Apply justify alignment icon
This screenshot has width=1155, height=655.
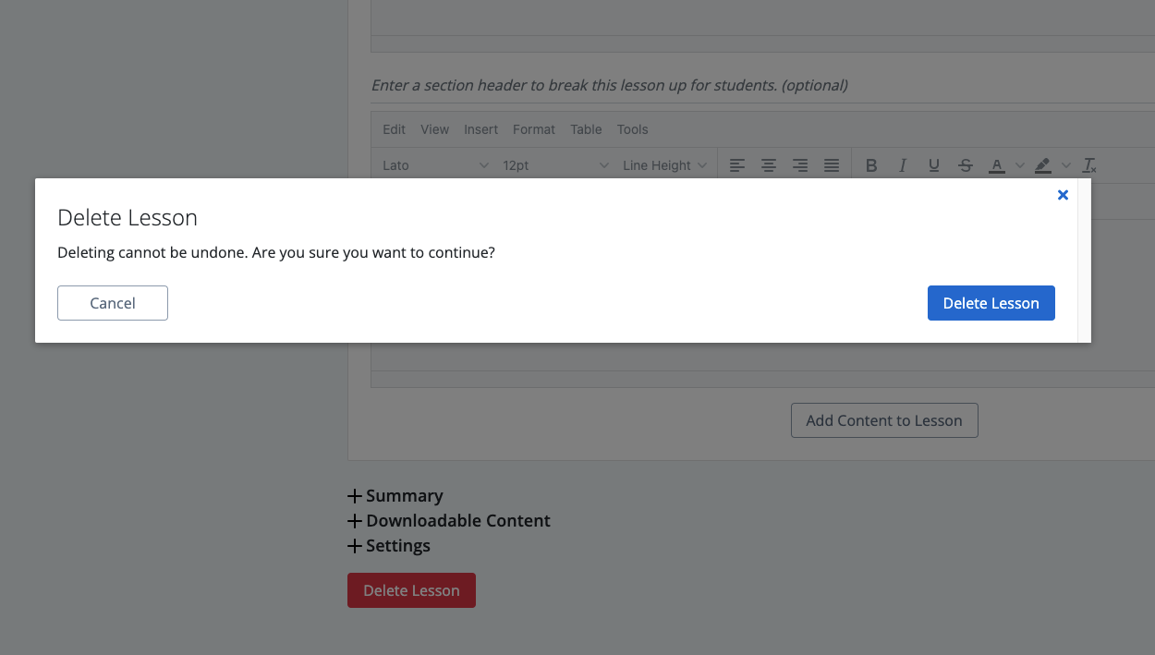(x=831, y=165)
